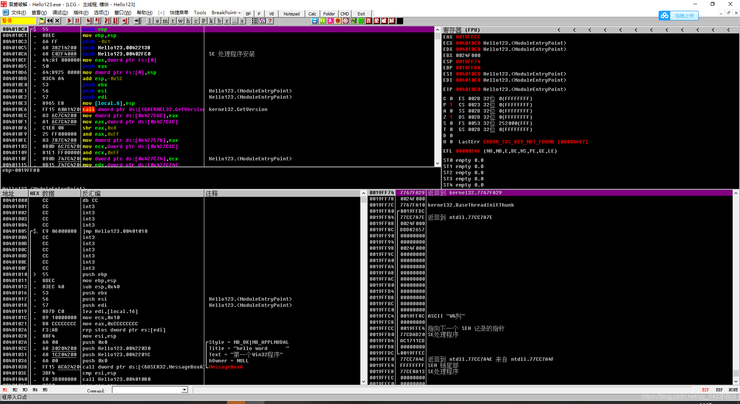Image resolution: width=740 pixels, height=404 pixels.
Task: Click disassembly pane scroll-down arrow
Action: [437, 163]
